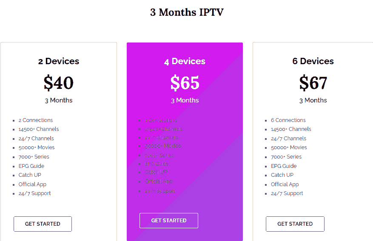Click the 4 Devices plan title
Screen dimensions: 373x241
[185, 62]
